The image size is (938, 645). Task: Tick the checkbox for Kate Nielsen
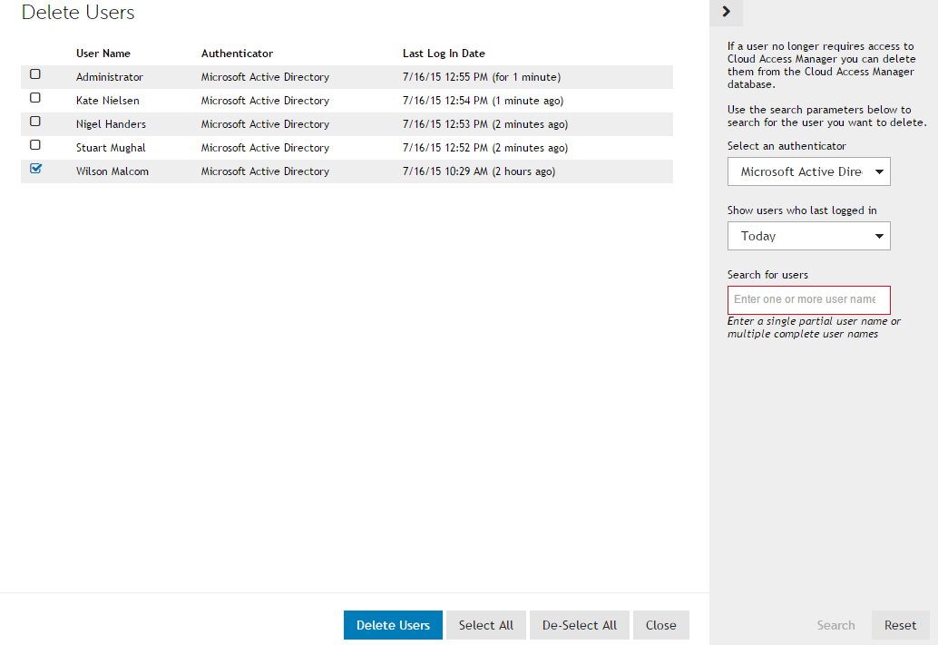(35, 98)
